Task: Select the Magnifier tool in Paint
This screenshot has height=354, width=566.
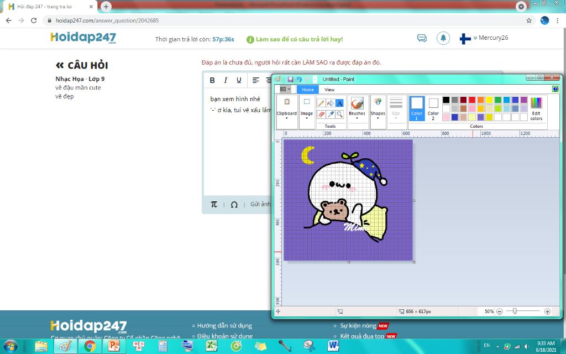Action: coord(340,114)
